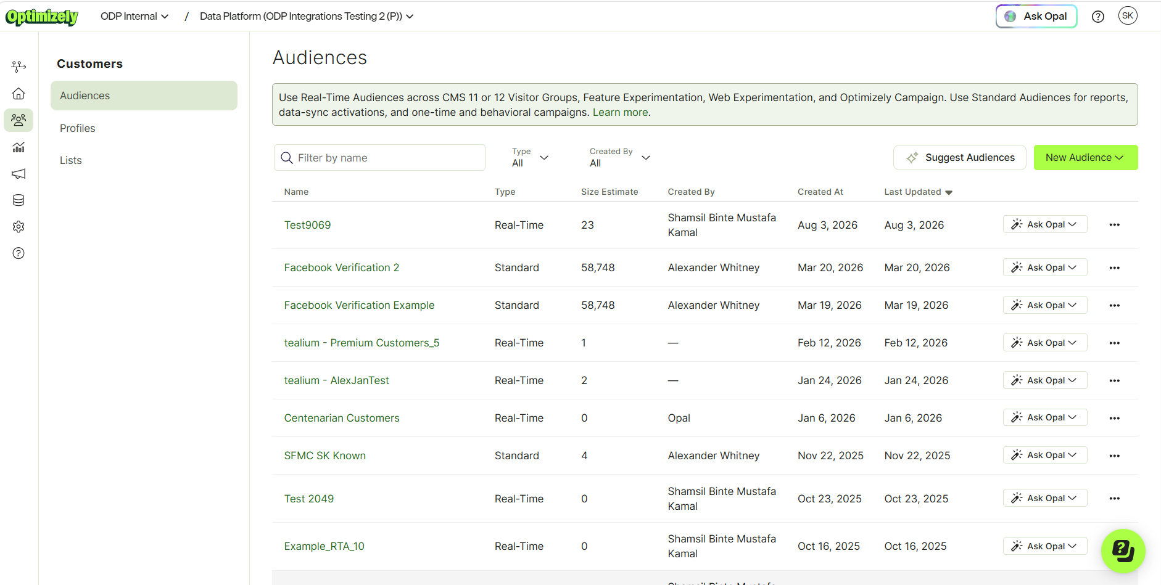Open the Customers people icon in sidebar
This screenshot has height=585, width=1161.
pyautogui.click(x=19, y=120)
